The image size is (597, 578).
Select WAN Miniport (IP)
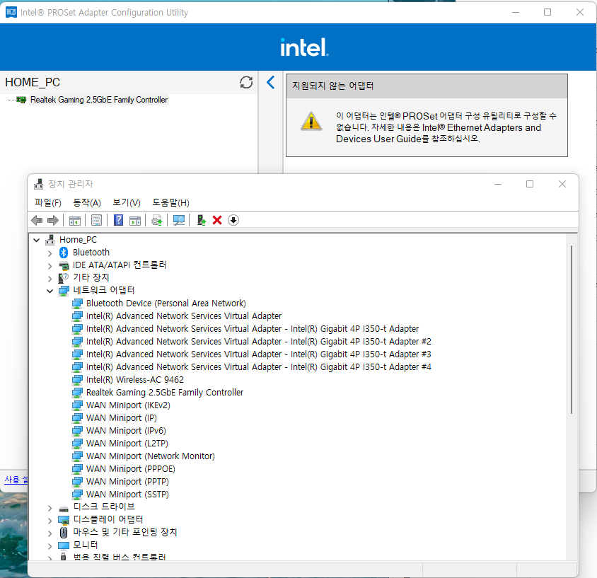[x=122, y=418]
